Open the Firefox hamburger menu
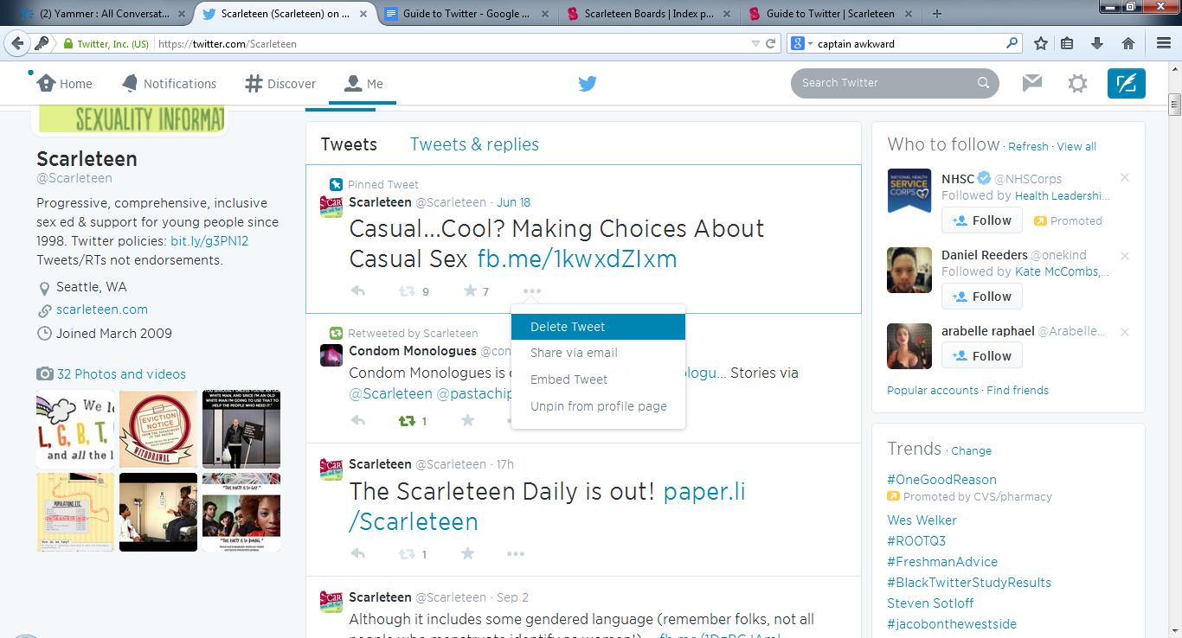Viewport: 1182px width, 638px height. pos(1164,43)
